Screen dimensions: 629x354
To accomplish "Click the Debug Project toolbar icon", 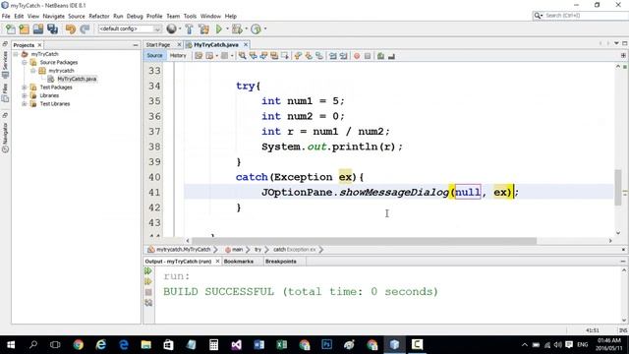I will [237, 29].
